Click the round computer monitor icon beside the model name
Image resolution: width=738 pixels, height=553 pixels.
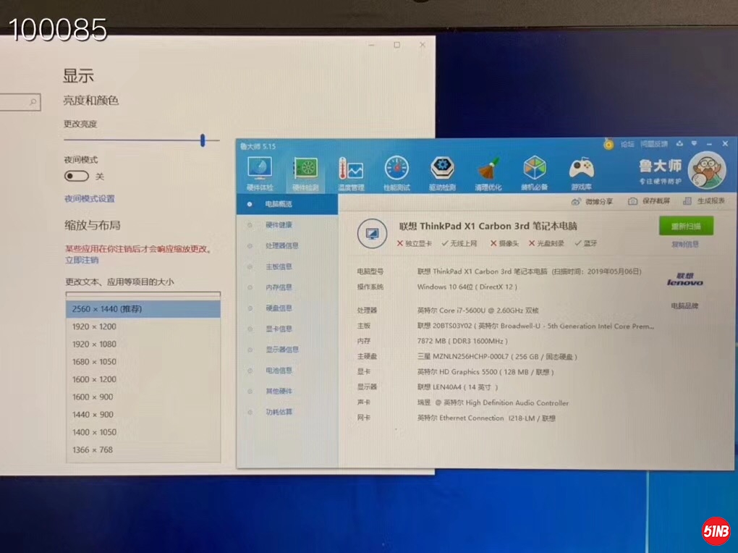click(372, 234)
